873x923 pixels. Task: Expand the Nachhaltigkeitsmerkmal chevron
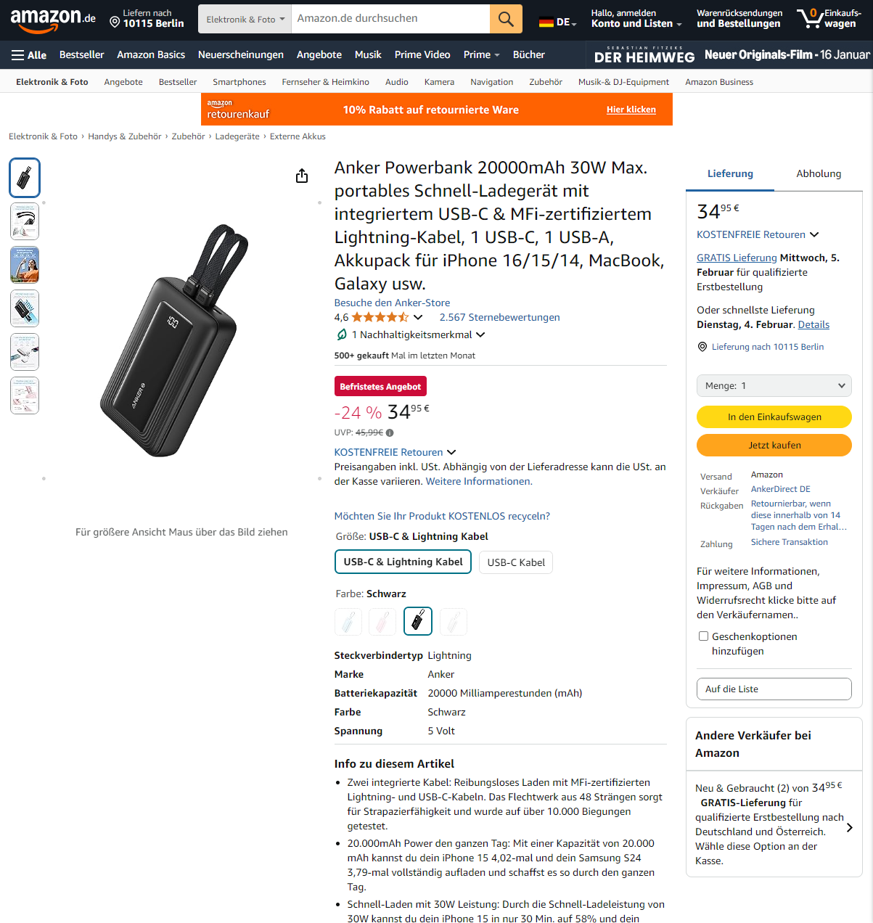click(480, 335)
